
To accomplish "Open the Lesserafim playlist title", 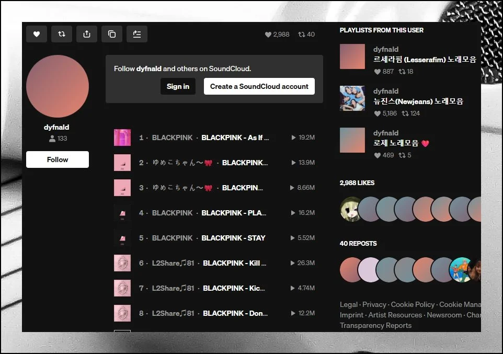I will pos(425,60).
